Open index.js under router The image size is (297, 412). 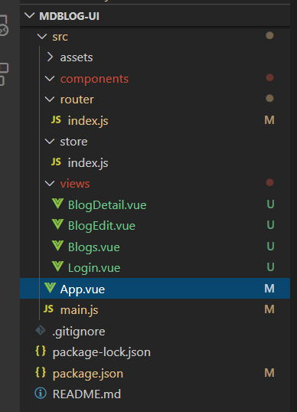point(88,121)
